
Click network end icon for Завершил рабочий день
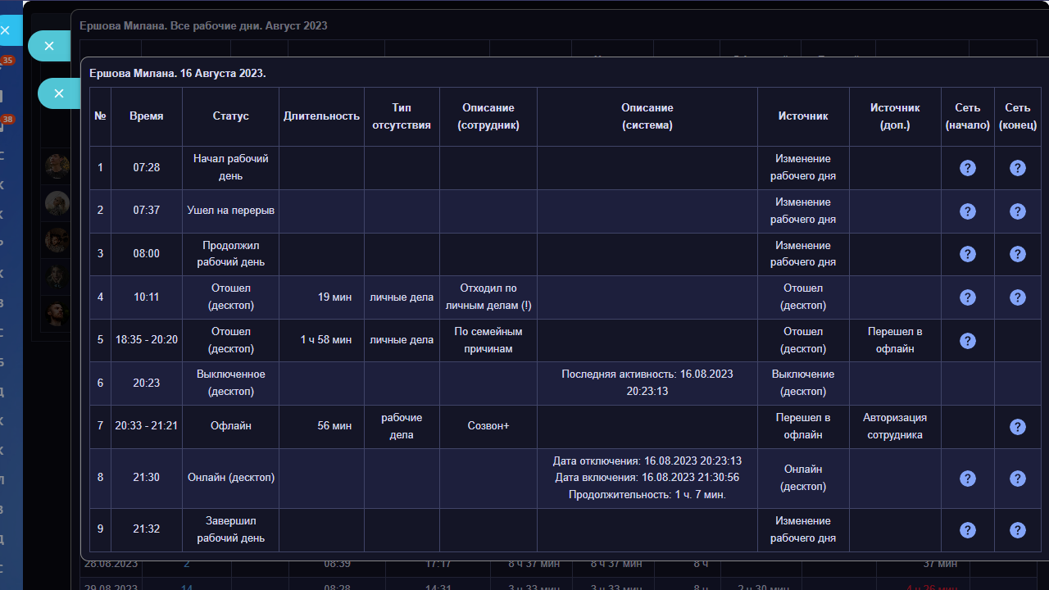click(x=1017, y=530)
